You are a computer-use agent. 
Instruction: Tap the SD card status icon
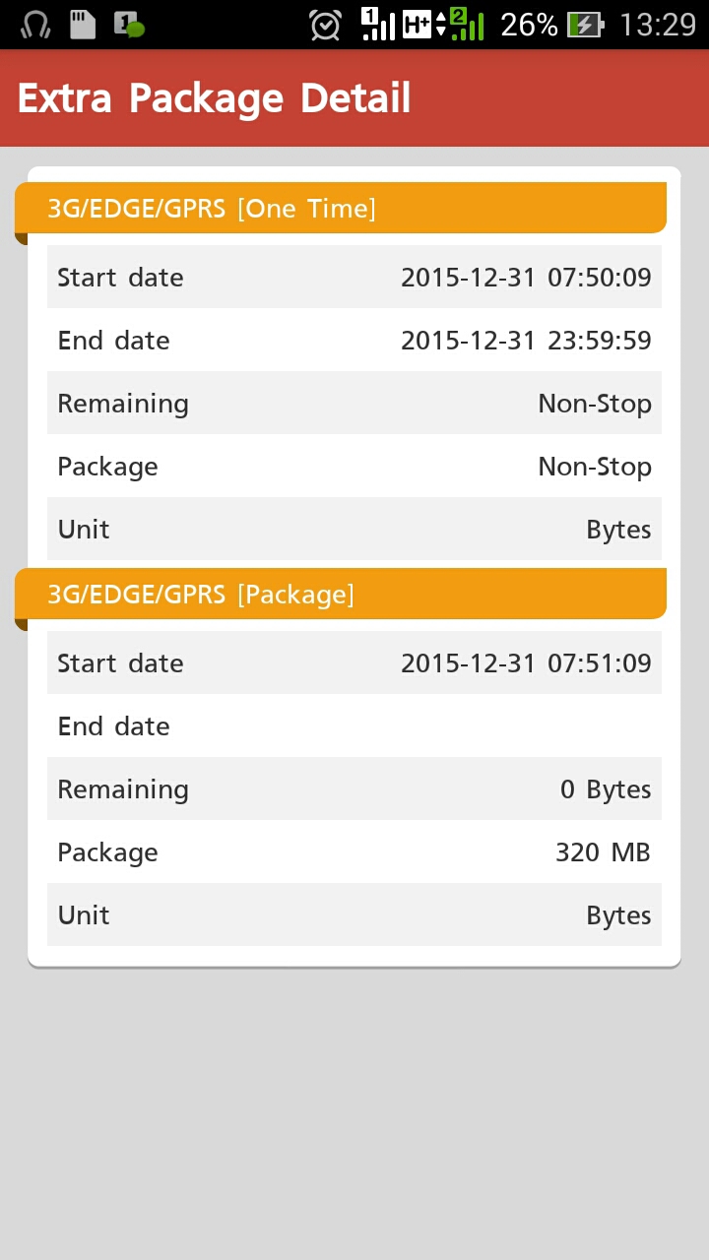(83, 24)
